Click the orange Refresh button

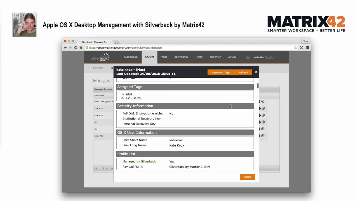click(243, 72)
